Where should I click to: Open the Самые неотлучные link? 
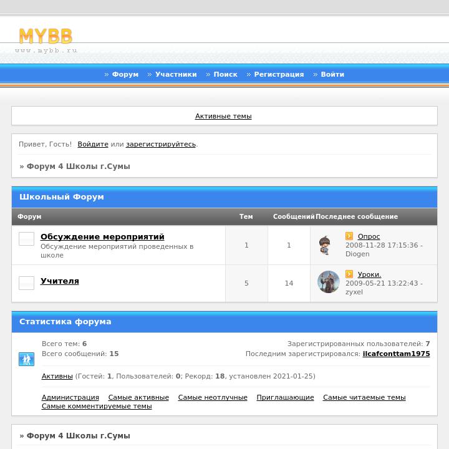pyautogui.click(x=213, y=397)
